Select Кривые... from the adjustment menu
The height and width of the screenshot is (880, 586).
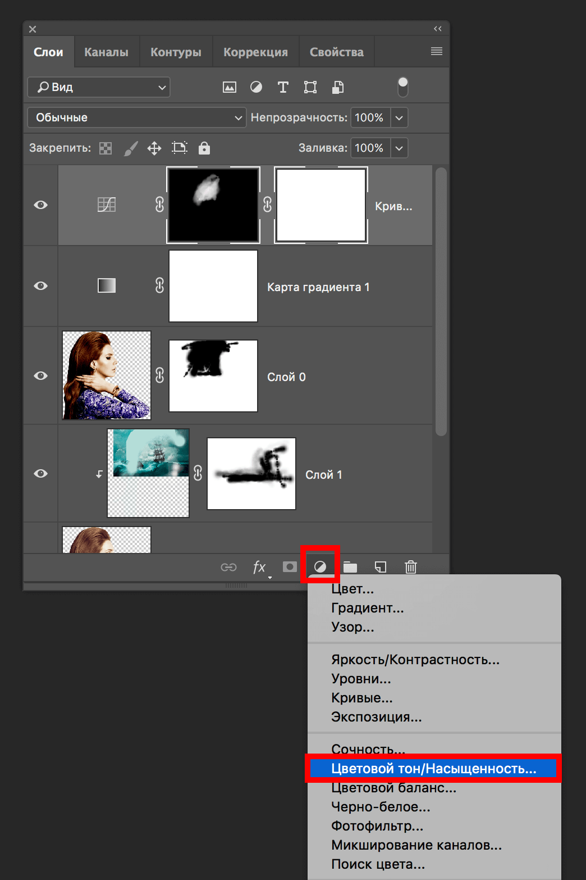tap(362, 698)
